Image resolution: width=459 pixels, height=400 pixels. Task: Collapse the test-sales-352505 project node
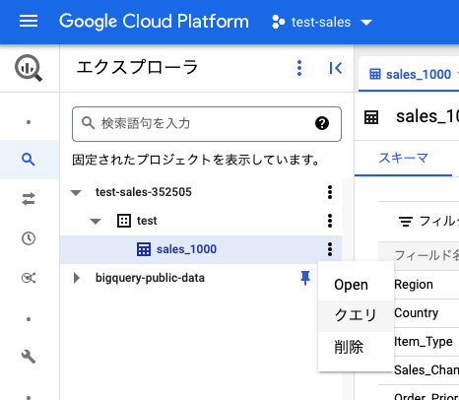pos(76,192)
